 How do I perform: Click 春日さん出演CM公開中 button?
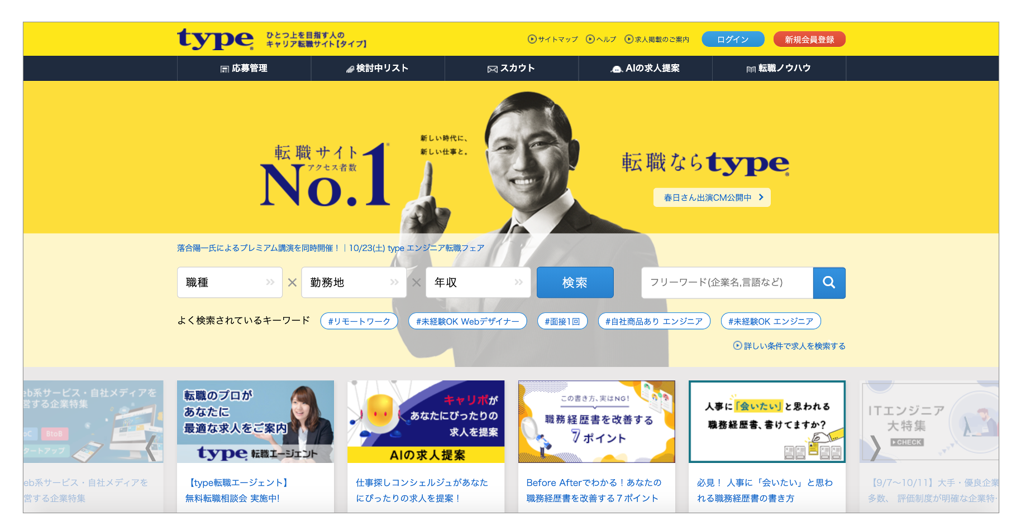(712, 197)
